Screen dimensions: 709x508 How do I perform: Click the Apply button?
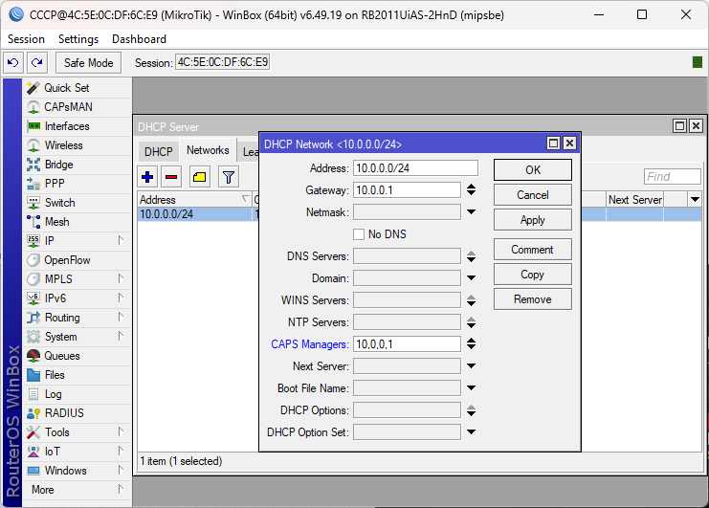click(x=533, y=220)
